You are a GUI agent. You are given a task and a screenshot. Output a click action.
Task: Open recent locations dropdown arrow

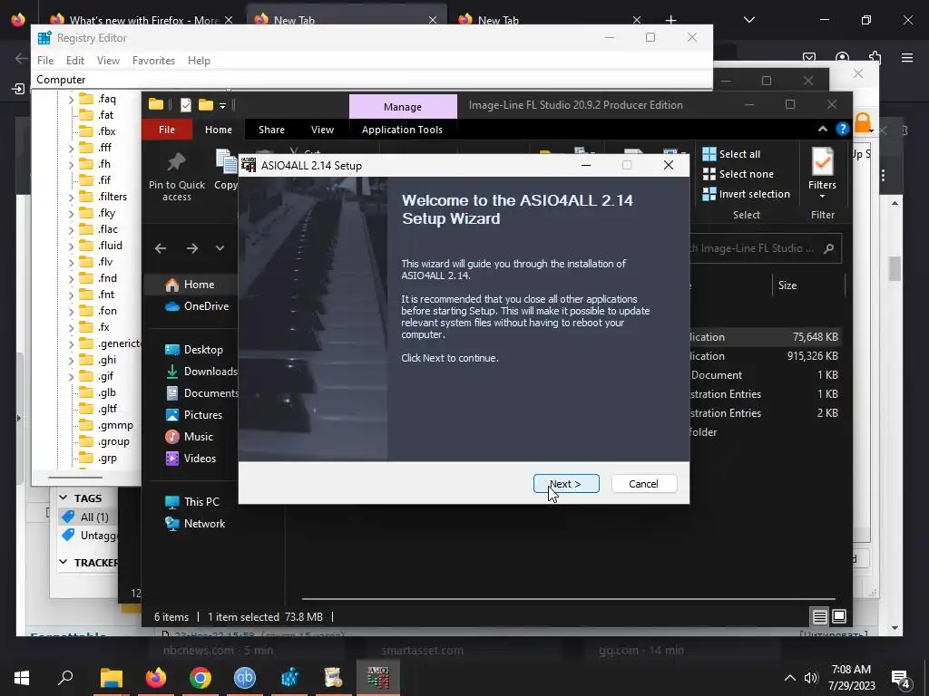(x=220, y=248)
